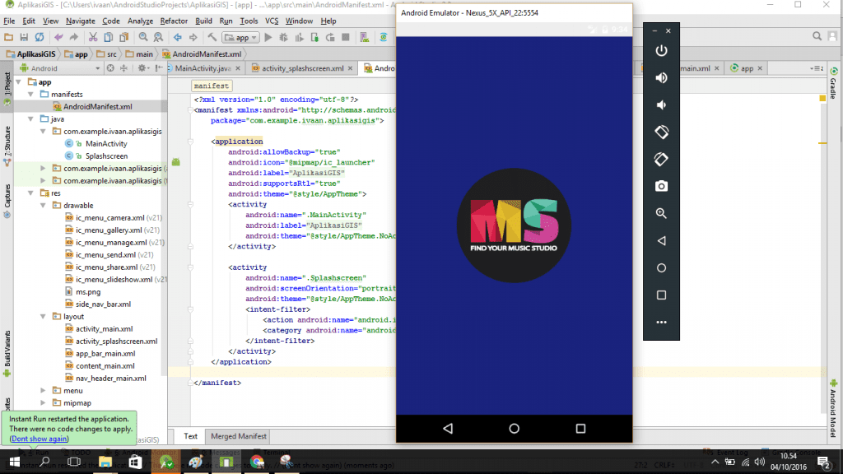Image resolution: width=843 pixels, height=474 pixels.
Task: Open the Refactor menu
Action: point(174,21)
